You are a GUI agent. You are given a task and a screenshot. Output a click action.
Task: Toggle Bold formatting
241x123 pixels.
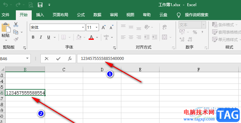click(33, 37)
